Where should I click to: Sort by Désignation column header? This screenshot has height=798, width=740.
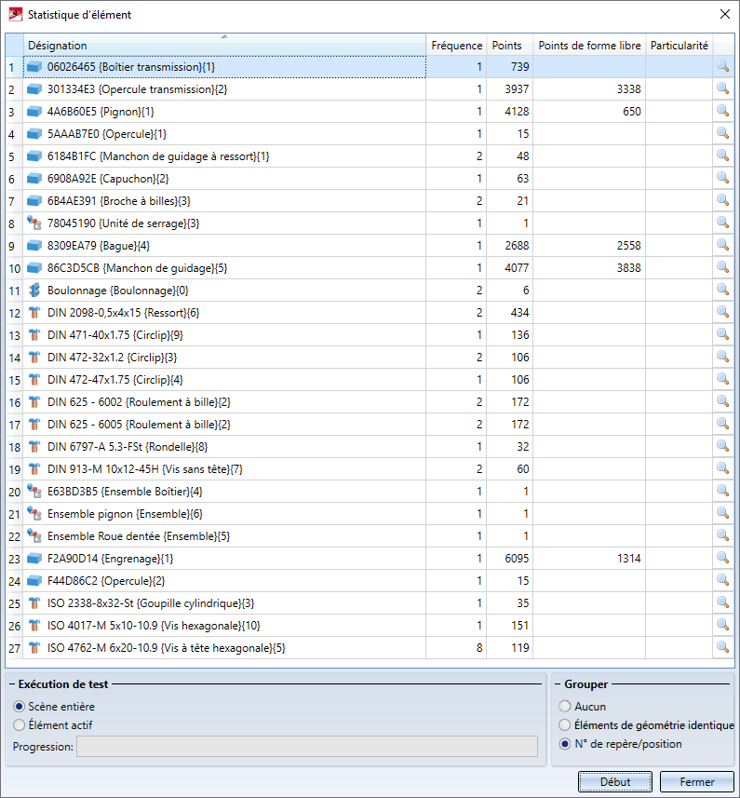coord(223,46)
